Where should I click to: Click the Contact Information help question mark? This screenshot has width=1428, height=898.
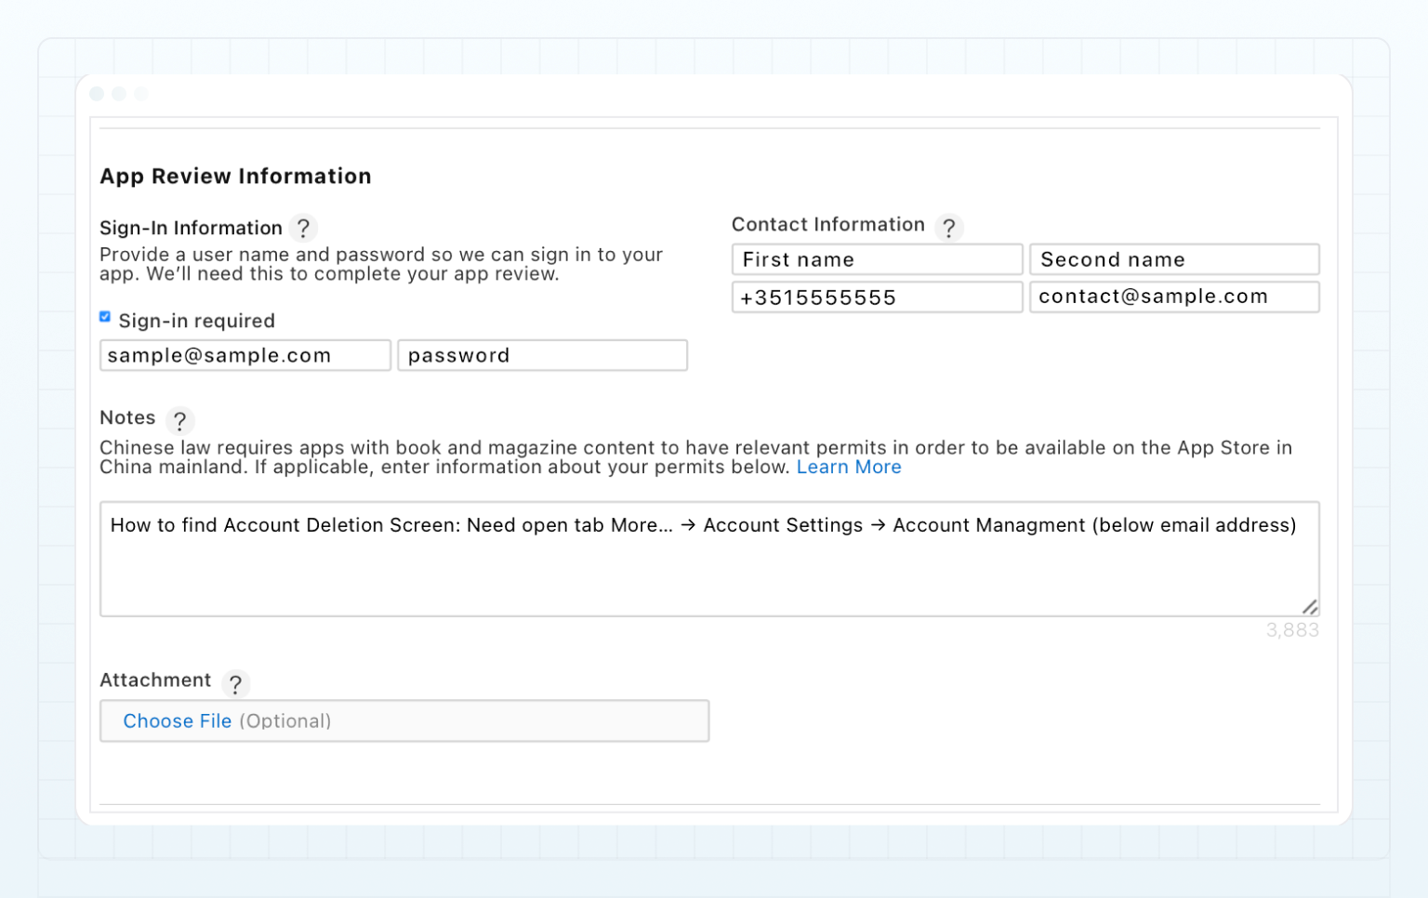[x=948, y=228]
